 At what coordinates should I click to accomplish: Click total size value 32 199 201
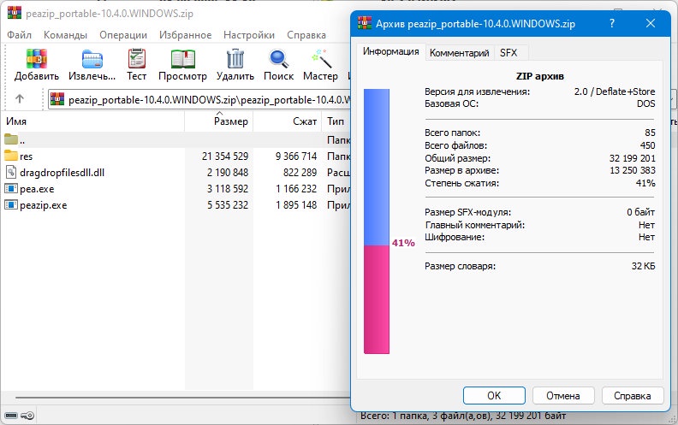632,158
